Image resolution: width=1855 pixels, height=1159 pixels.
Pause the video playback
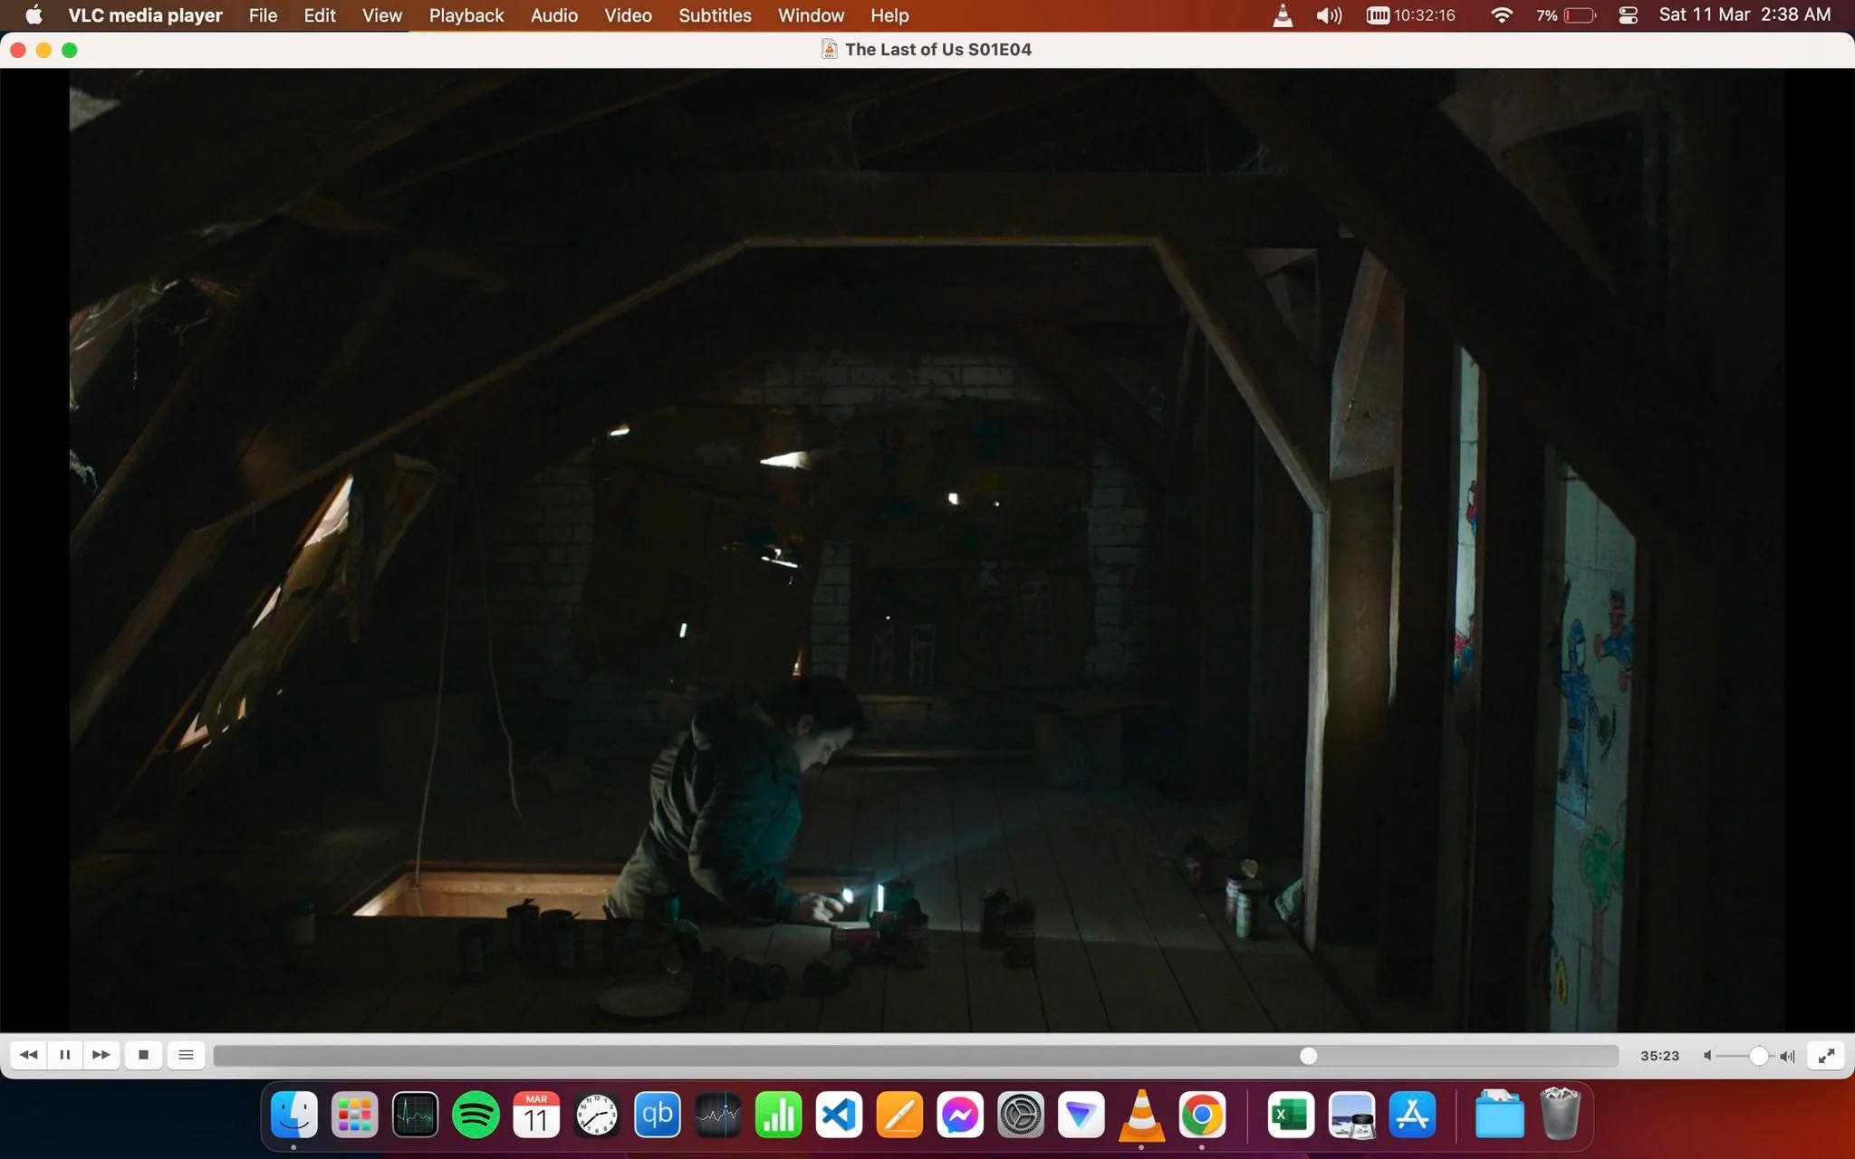(x=64, y=1055)
